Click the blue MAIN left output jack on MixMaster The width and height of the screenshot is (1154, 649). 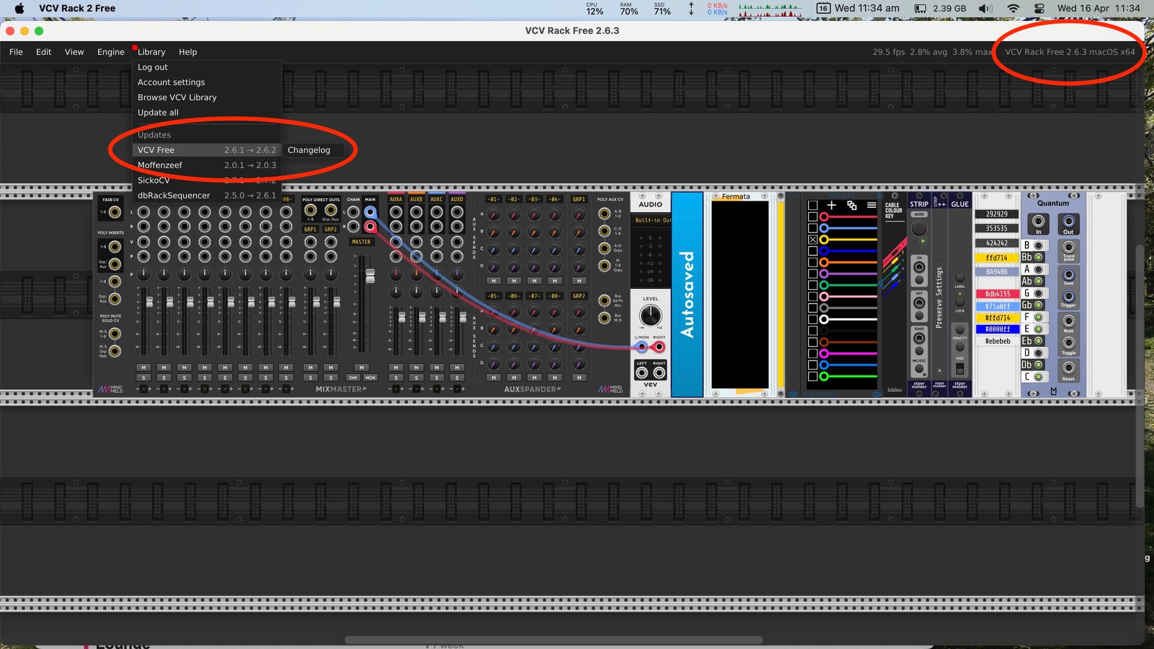pyautogui.click(x=370, y=212)
